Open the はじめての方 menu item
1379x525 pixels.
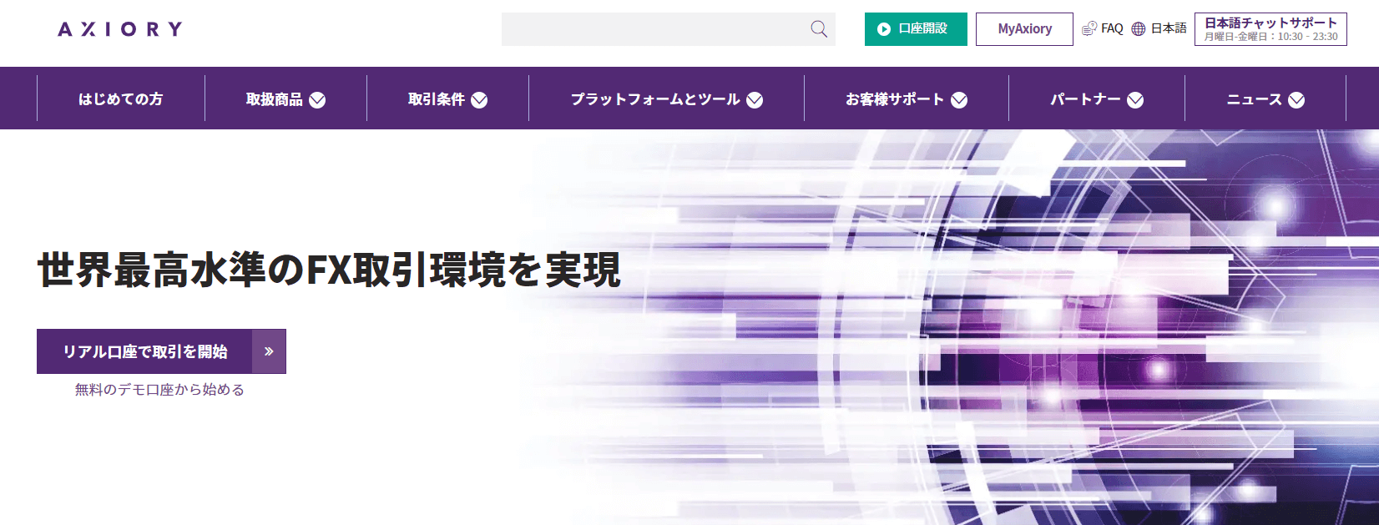coord(121,98)
